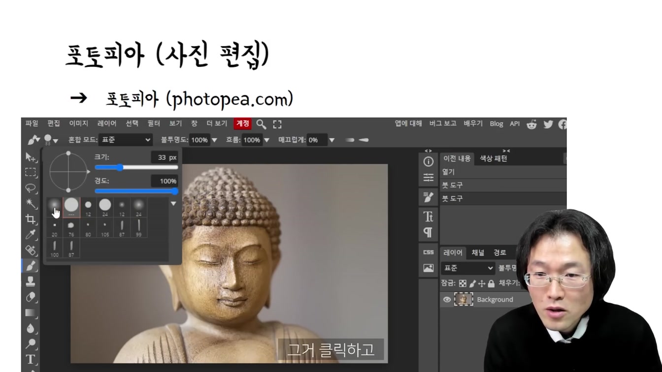Open the API link

point(515,124)
